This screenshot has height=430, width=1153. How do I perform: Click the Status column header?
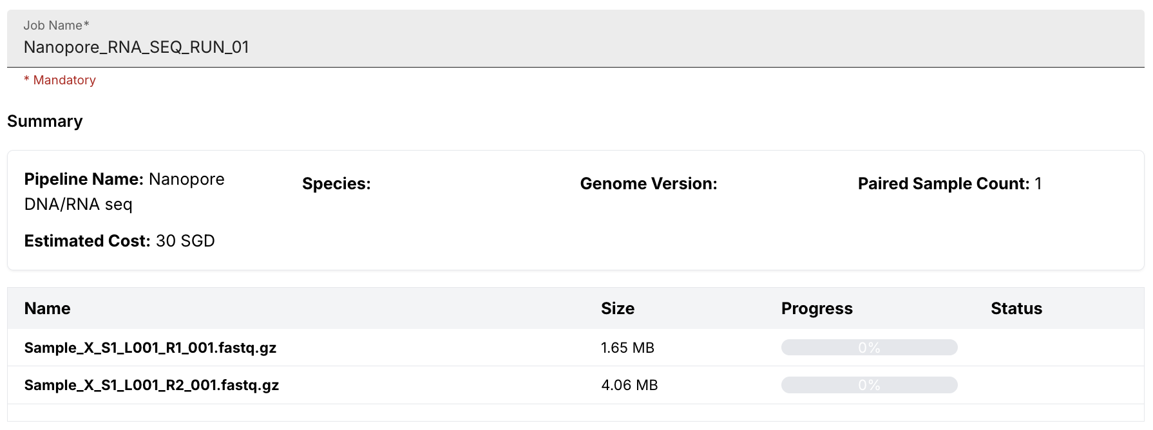(x=1016, y=308)
